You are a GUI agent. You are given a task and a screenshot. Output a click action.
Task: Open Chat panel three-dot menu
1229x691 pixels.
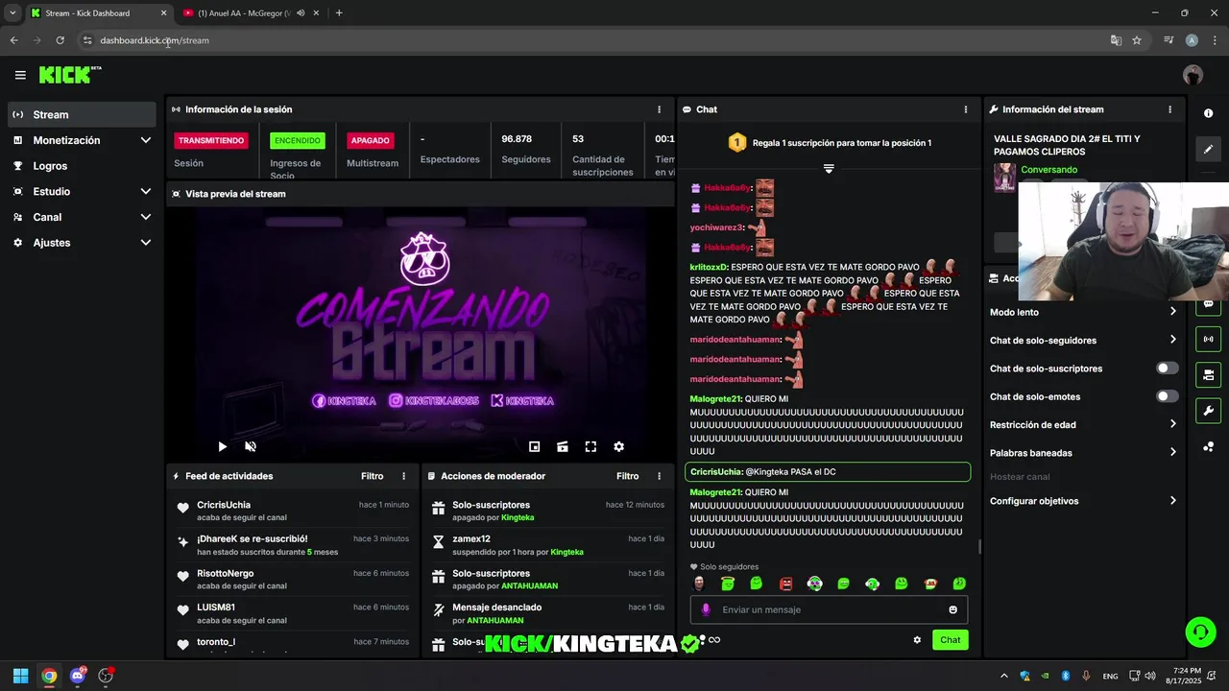(x=965, y=109)
